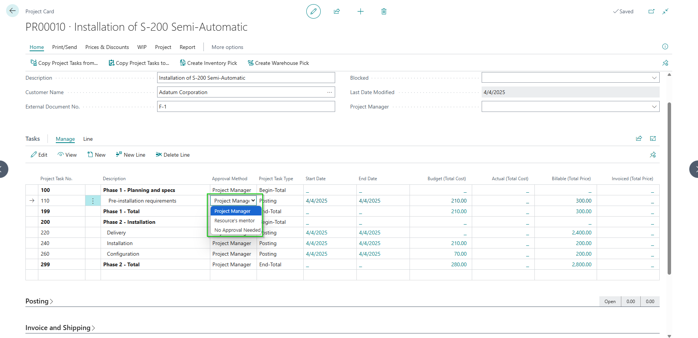The height and width of the screenshot is (338, 698).
Task: Click the External Document No. field
Action: point(246,107)
